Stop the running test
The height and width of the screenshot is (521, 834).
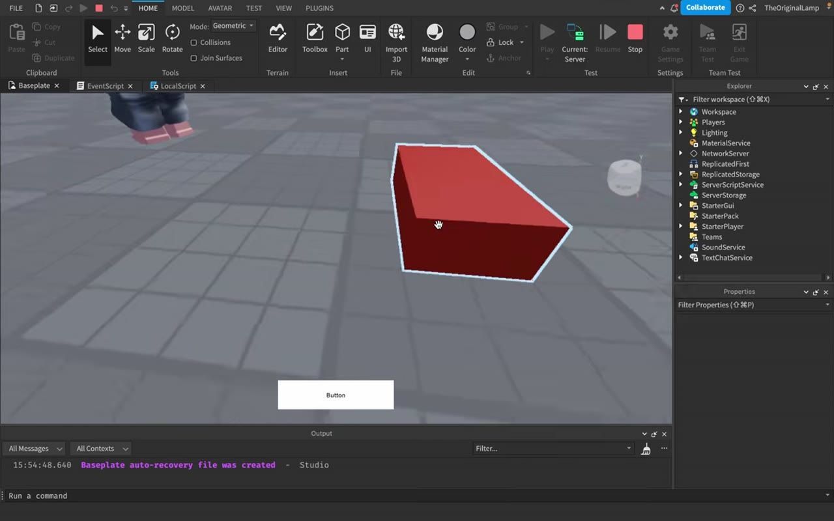[635, 39]
